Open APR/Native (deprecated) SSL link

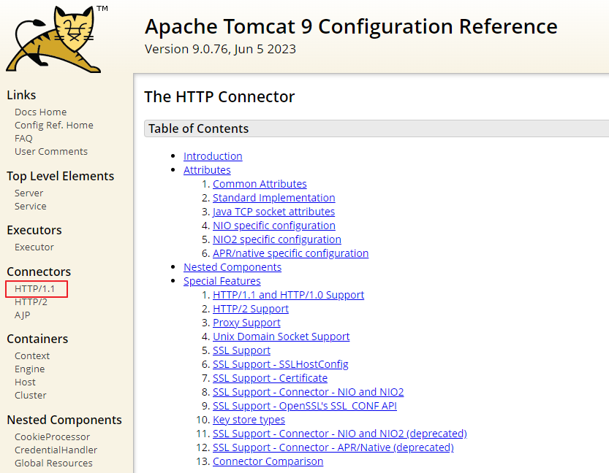(x=333, y=447)
